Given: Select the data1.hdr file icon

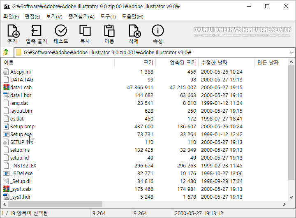Looking at the screenshot, I should tap(6, 95).
